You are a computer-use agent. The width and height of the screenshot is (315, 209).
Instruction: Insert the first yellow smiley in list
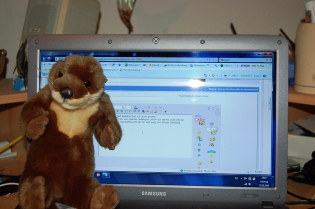[199, 133]
